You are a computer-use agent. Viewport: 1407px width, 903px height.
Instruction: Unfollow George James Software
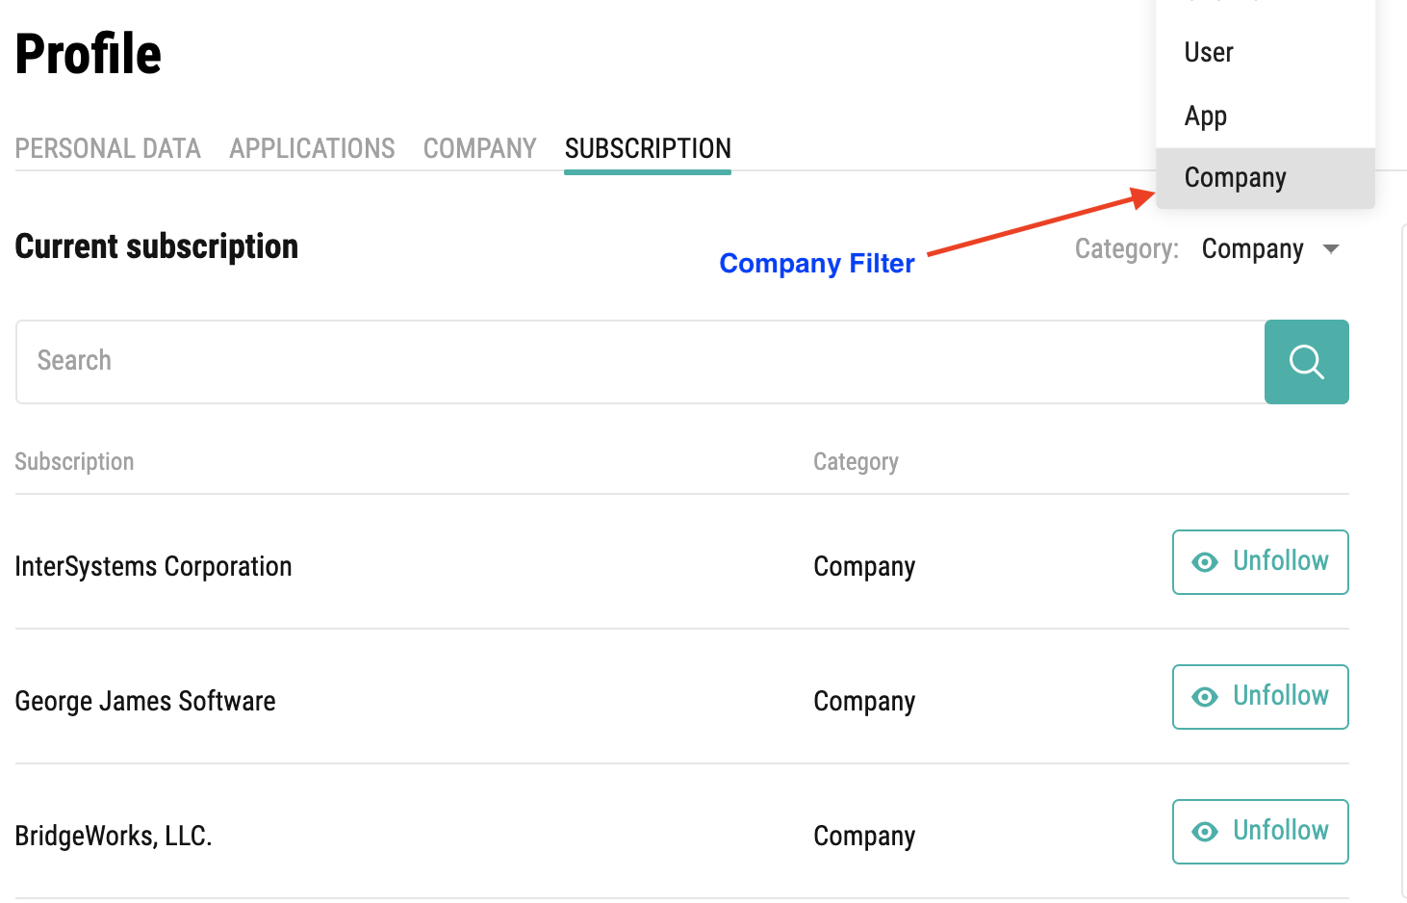tap(1261, 697)
